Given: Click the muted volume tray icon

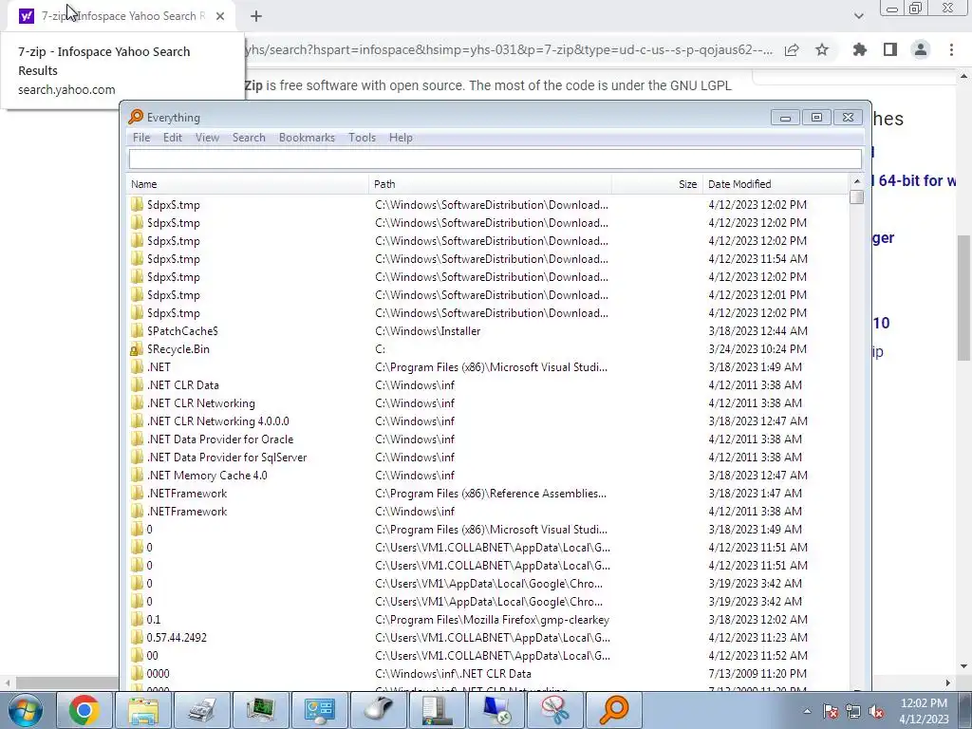Looking at the screenshot, I should pyautogui.click(x=876, y=711).
